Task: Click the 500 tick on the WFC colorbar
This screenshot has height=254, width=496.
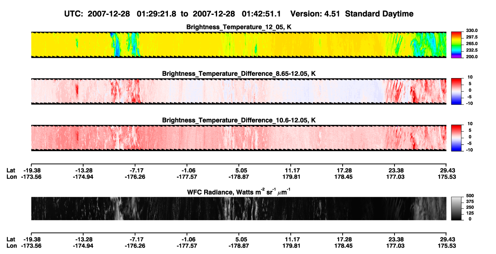Action: tap(469, 195)
